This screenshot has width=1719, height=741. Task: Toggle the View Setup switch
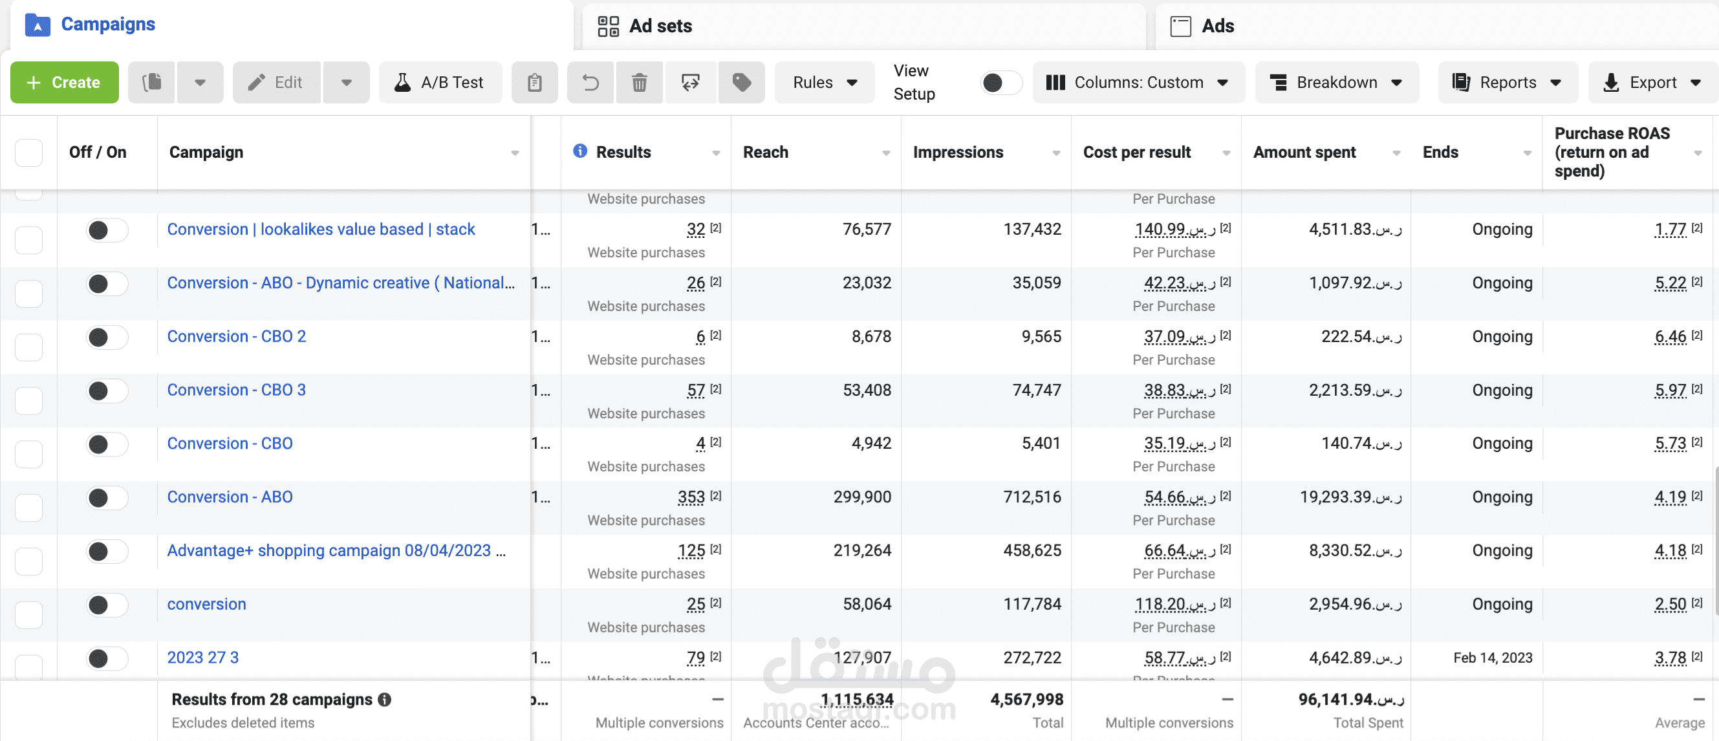click(1000, 83)
